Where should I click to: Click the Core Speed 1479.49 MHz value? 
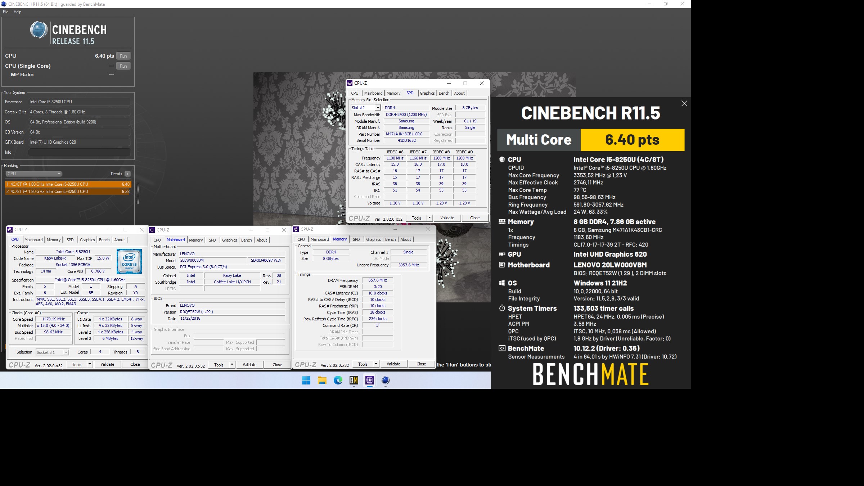pyautogui.click(x=53, y=319)
